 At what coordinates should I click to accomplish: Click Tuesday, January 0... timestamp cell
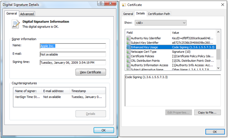(x=87, y=97)
